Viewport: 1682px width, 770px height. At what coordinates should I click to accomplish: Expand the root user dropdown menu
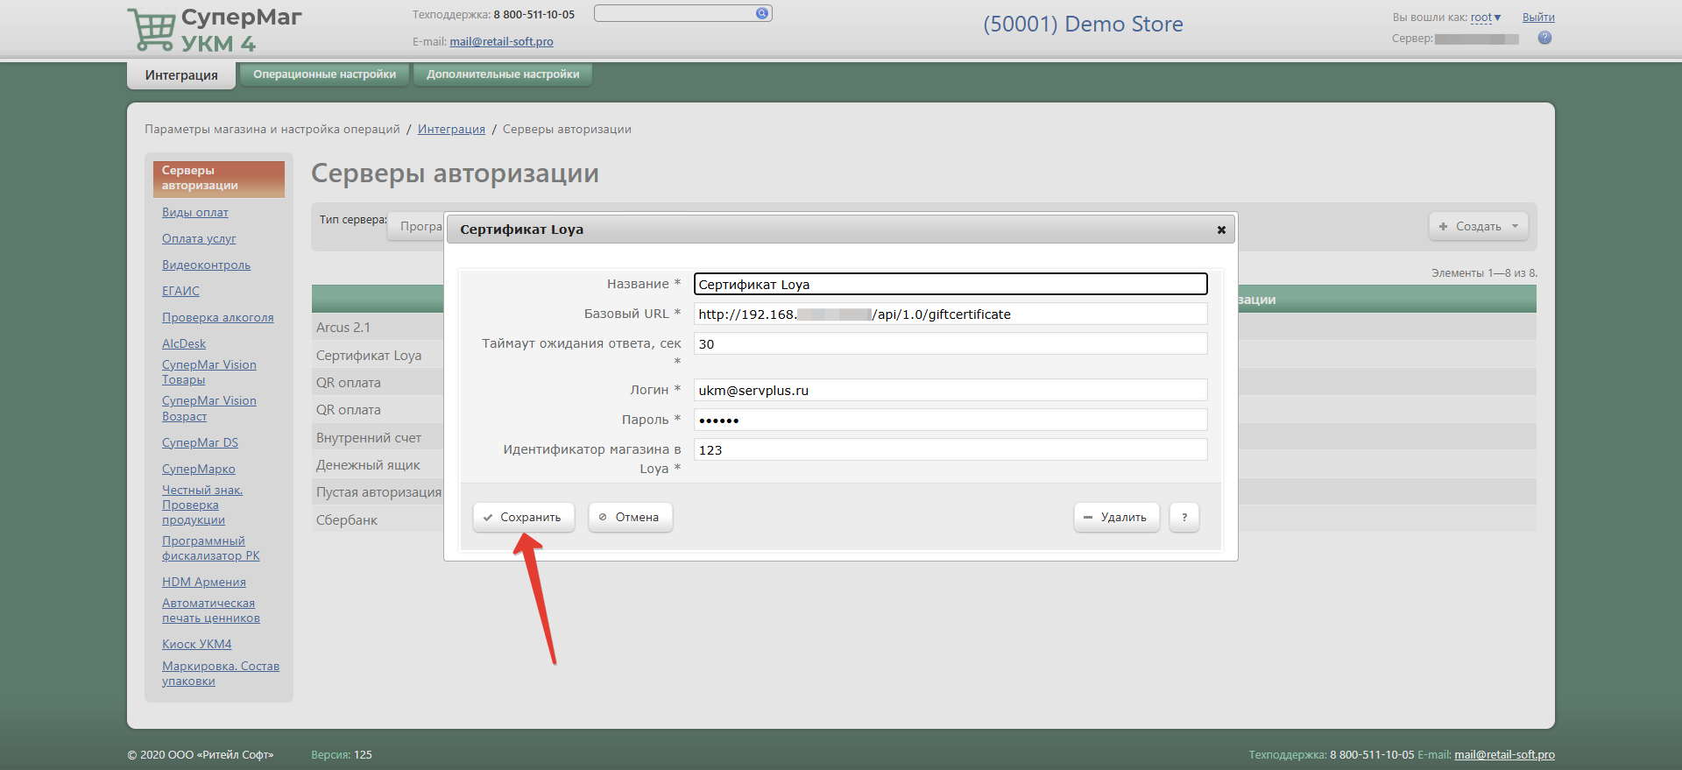coord(1485,18)
